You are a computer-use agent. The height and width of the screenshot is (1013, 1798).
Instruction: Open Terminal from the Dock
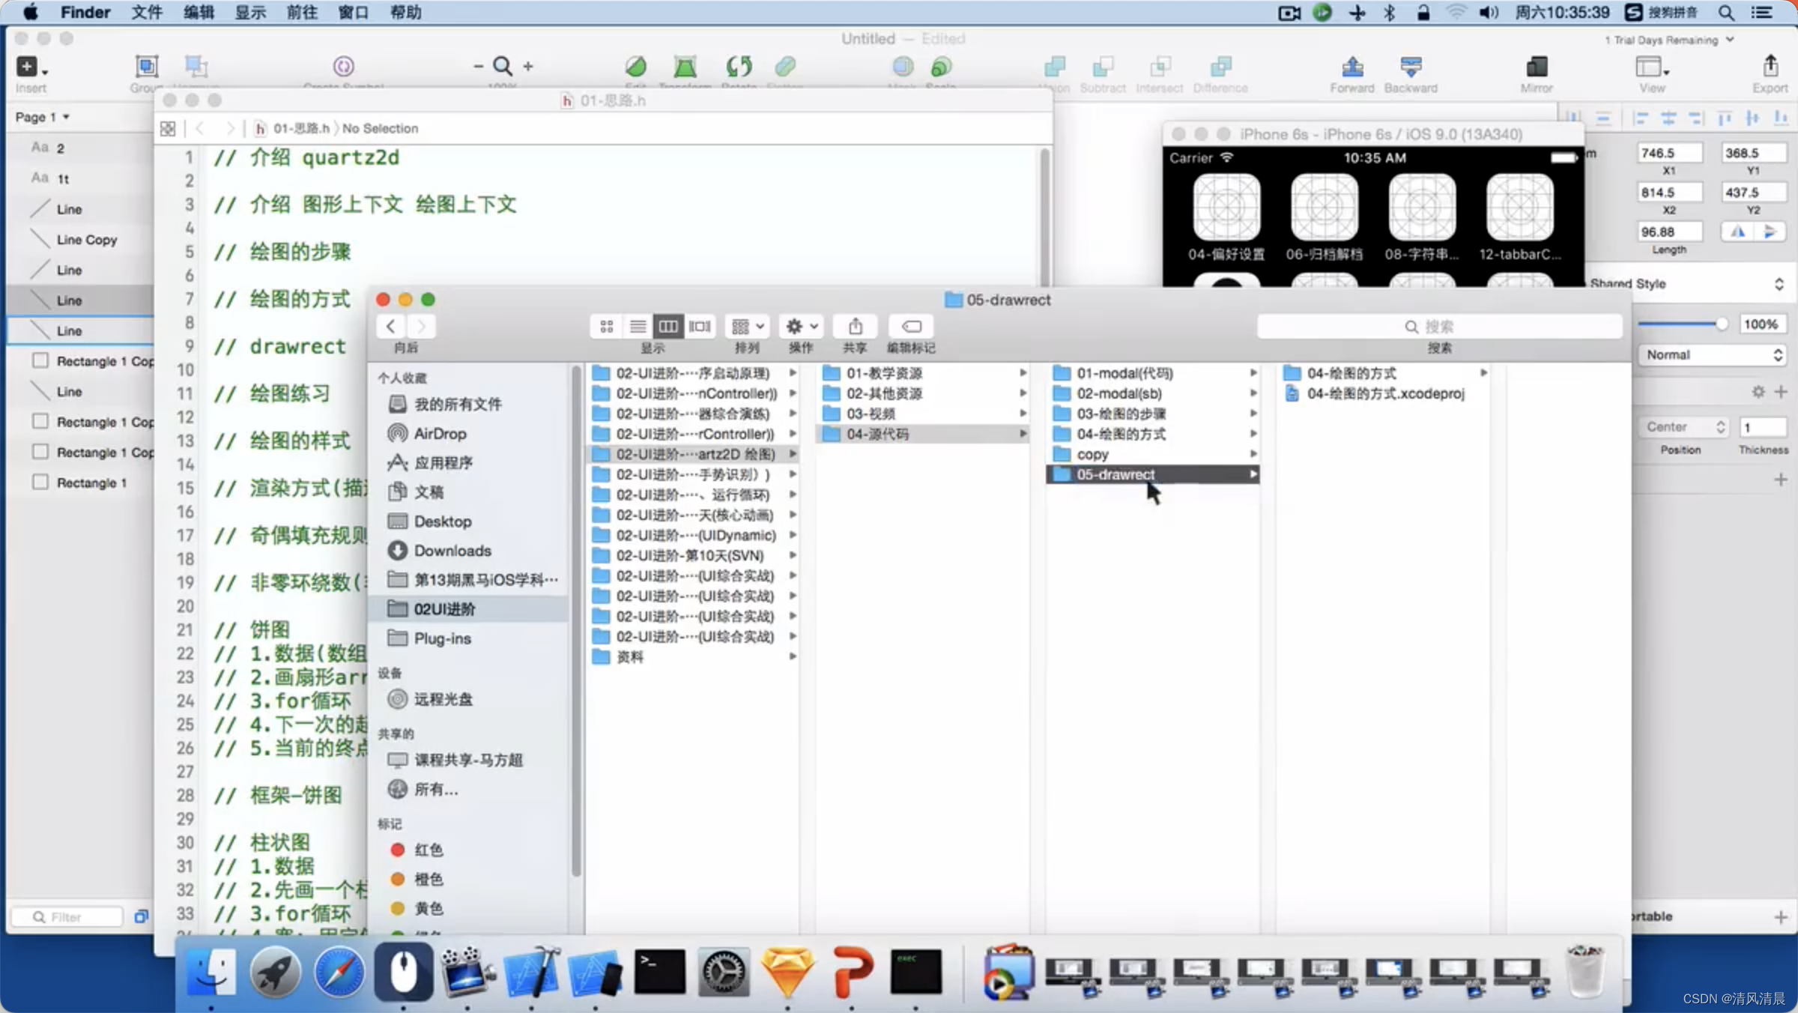659,973
